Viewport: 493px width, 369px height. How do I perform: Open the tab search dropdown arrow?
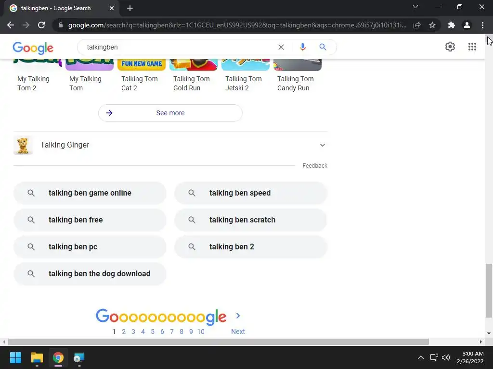pos(415,7)
